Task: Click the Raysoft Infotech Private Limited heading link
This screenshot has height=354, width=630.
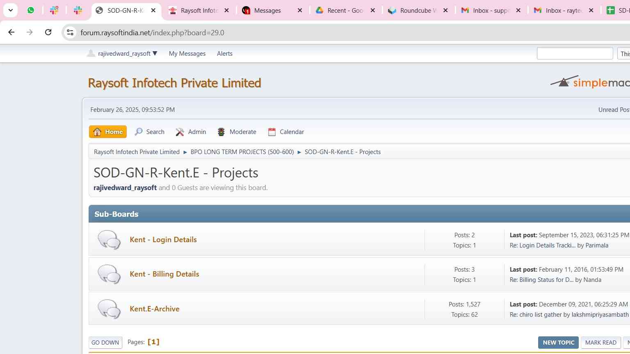Action: pyautogui.click(x=174, y=83)
